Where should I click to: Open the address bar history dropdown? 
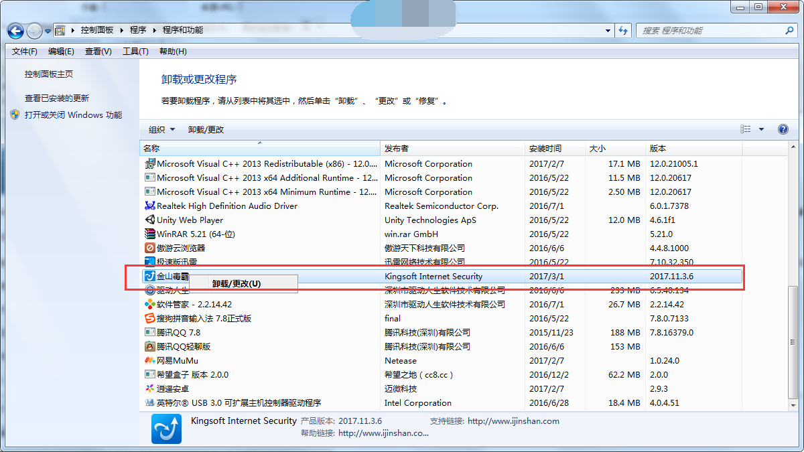coord(608,31)
